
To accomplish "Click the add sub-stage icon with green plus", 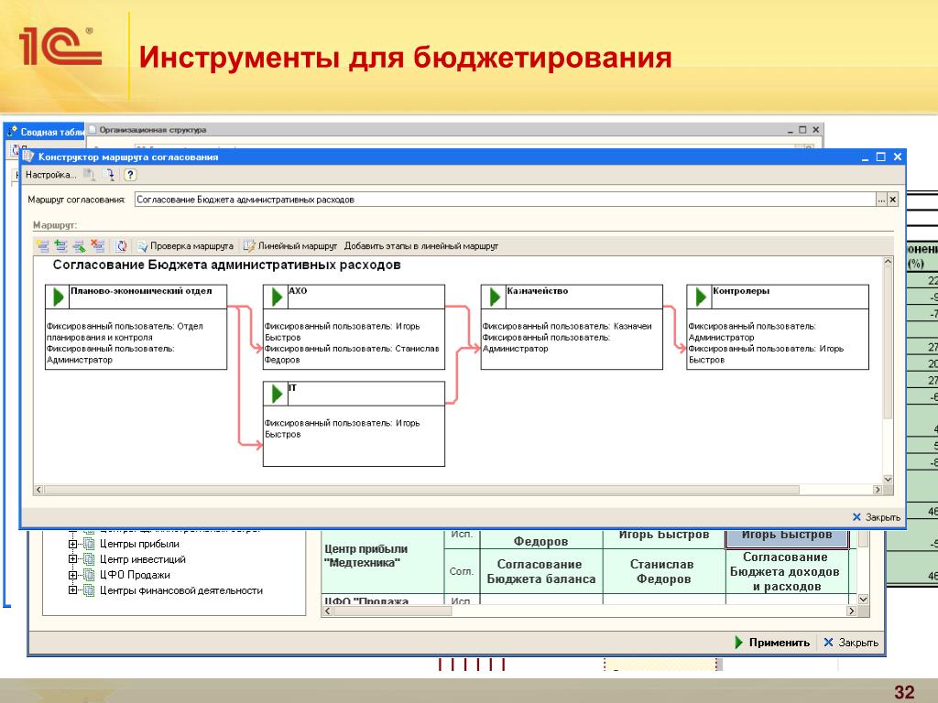I will (60, 245).
